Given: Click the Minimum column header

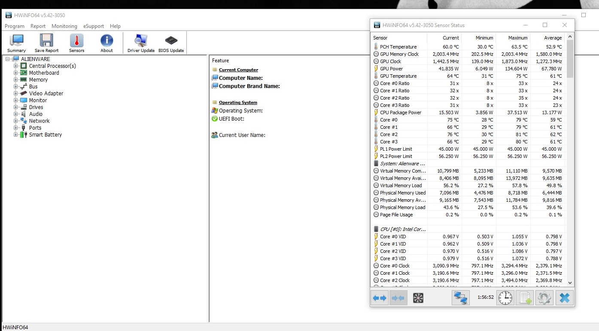Looking at the screenshot, I should coord(478,38).
